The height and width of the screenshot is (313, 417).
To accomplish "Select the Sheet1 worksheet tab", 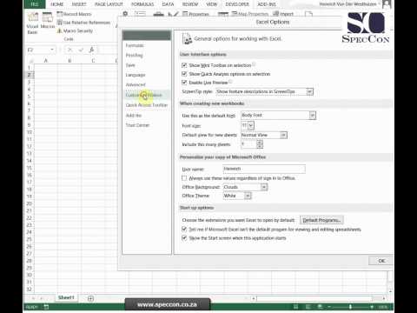I will click(66, 297).
